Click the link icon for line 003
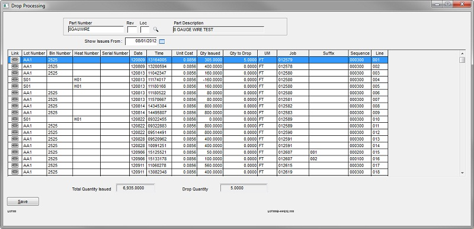This screenshot has width=474, height=229. (15, 73)
